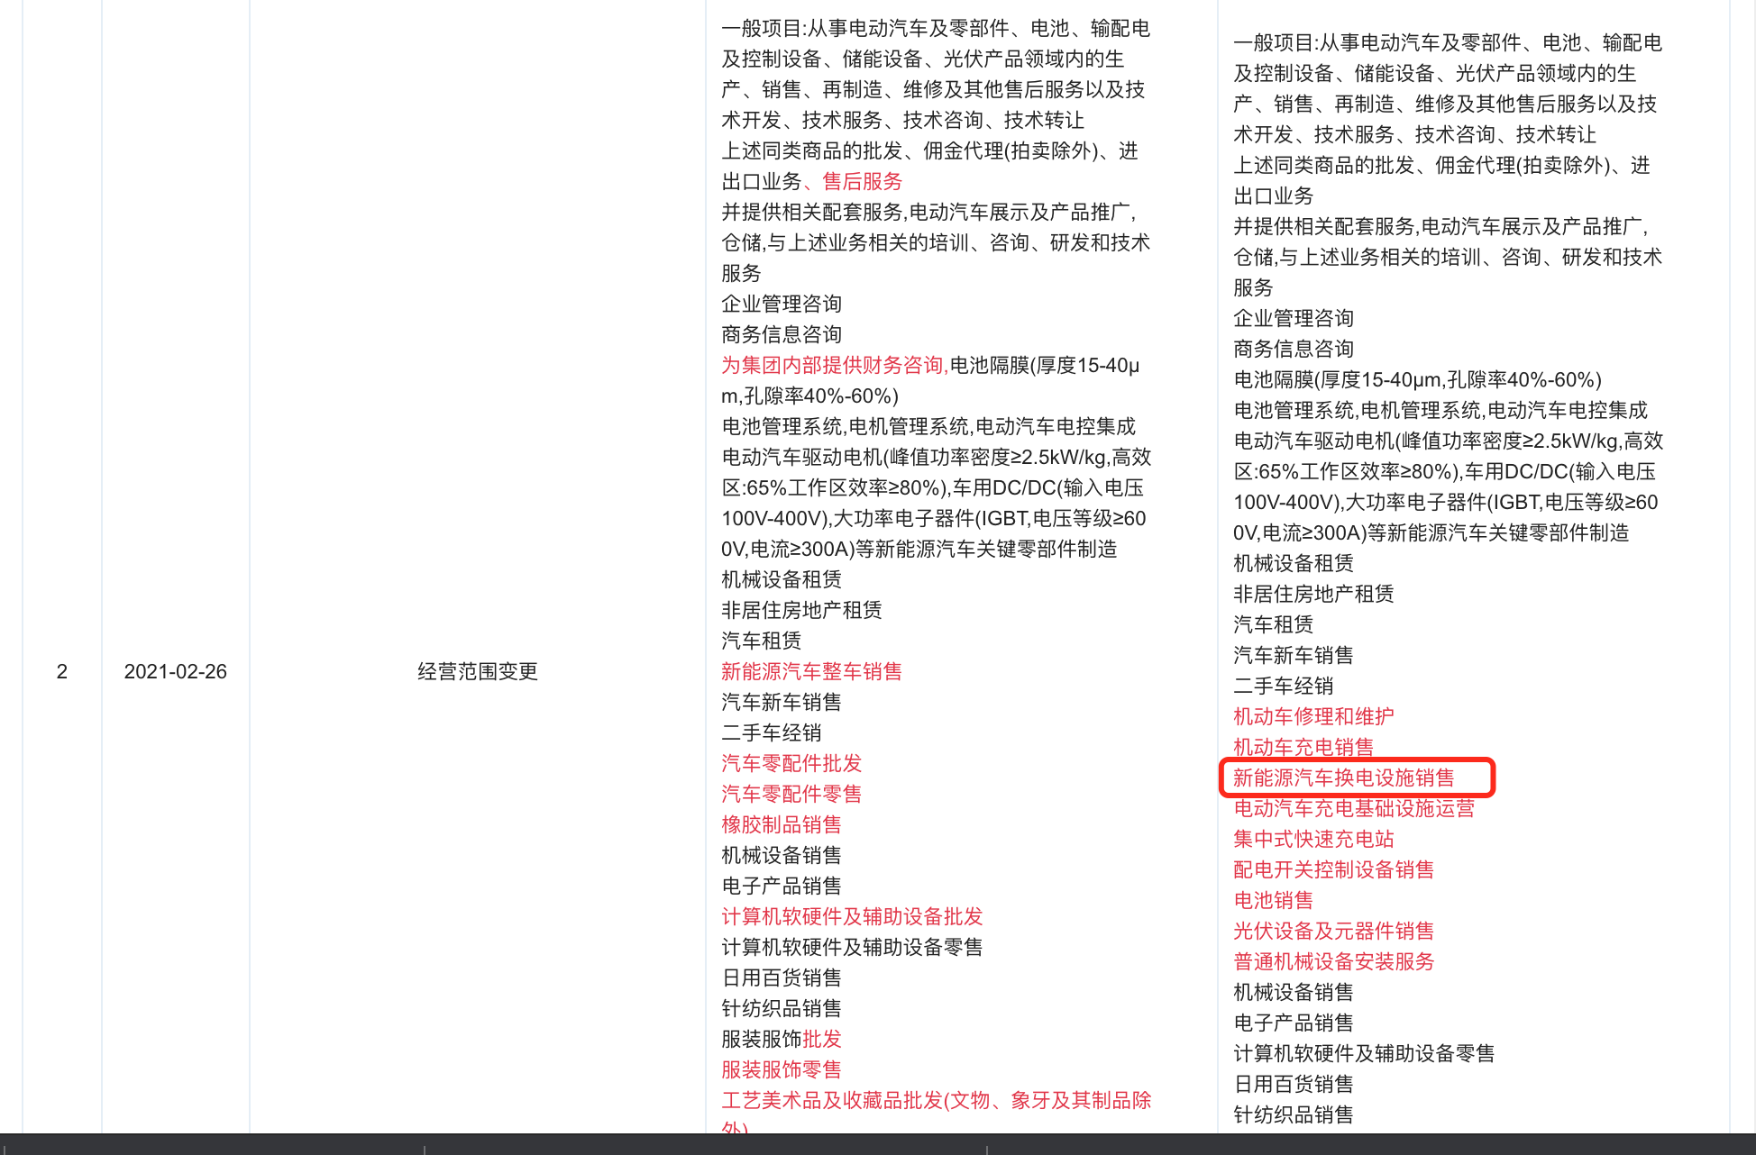The height and width of the screenshot is (1155, 1756).
Task: Click red 为集团内部提供财务咨询 text
Action: tap(832, 365)
